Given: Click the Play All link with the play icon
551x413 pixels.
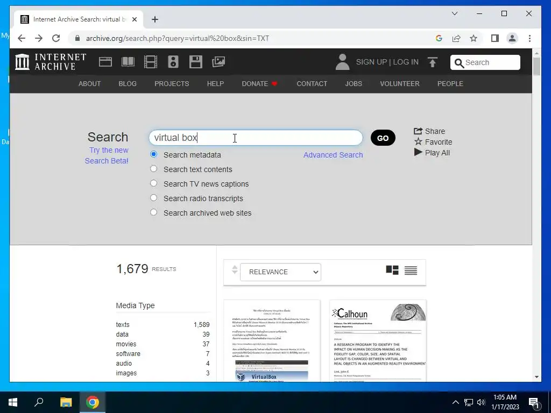Looking at the screenshot, I should [x=432, y=153].
